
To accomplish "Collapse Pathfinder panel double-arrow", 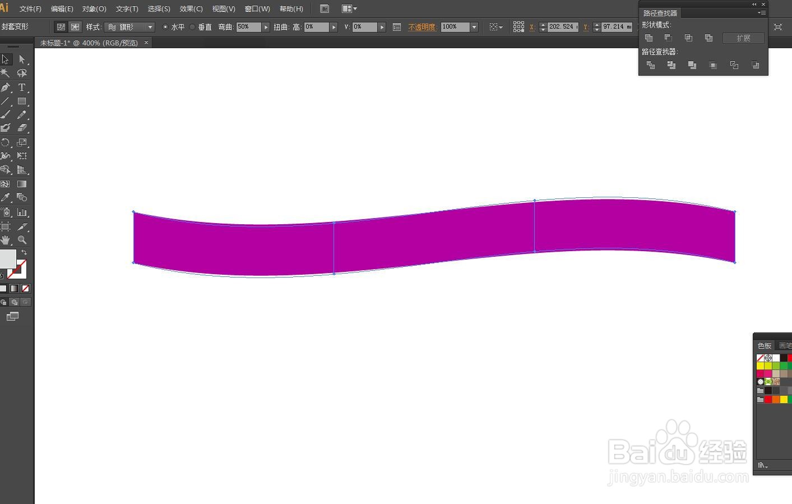I will (754, 4).
